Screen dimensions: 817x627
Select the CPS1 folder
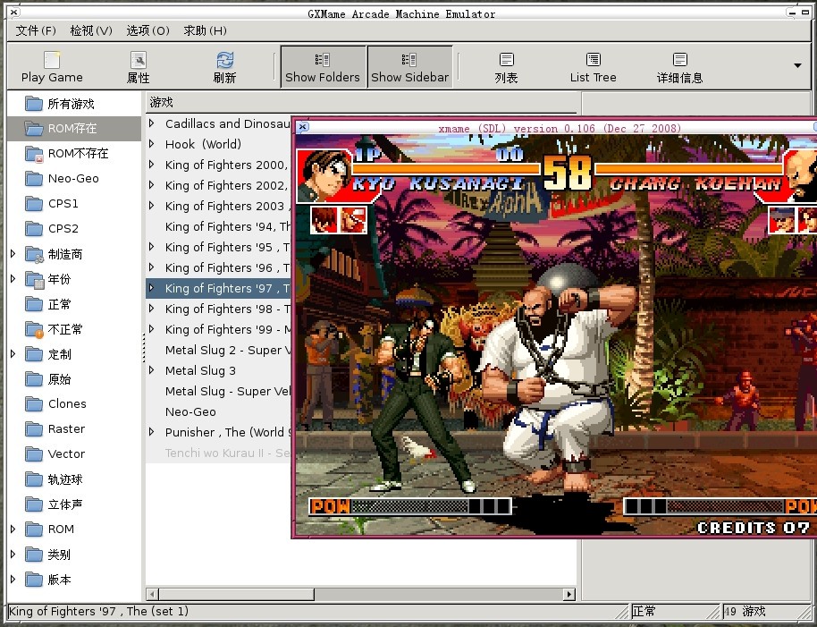[x=74, y=203]
